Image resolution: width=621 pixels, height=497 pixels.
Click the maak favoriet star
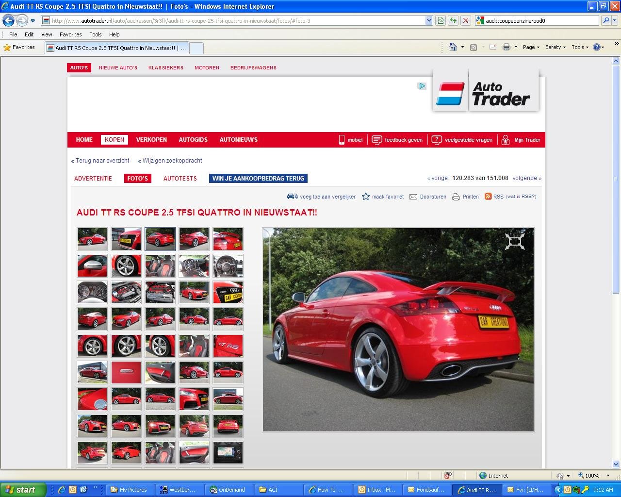tap(366, 197)
